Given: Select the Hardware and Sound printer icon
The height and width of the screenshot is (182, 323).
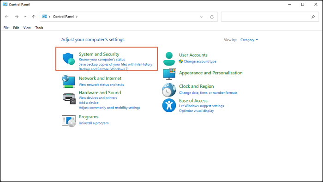Looking at the screenshot, I should [69, 98].
